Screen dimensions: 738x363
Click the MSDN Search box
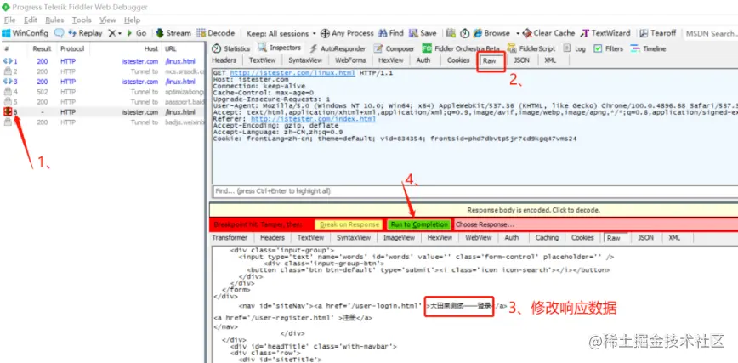point(711,33)
